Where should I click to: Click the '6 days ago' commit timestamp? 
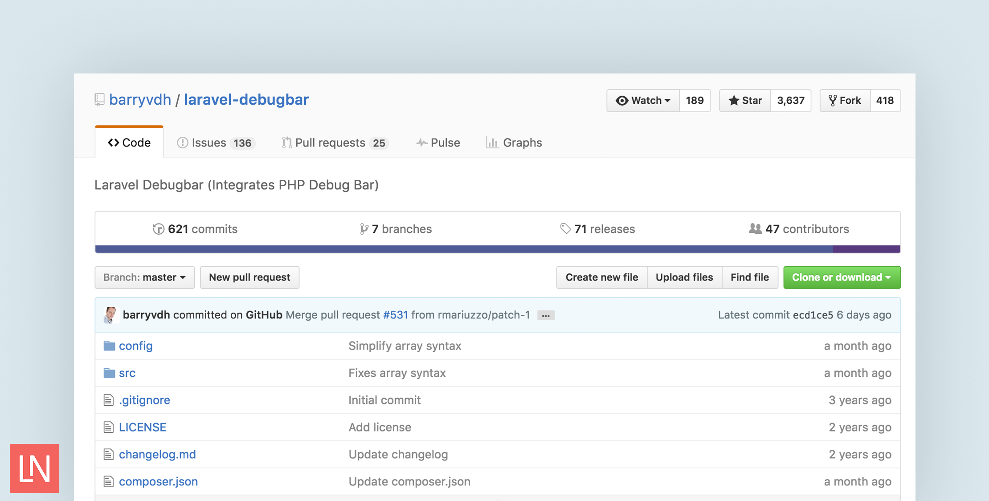tap(864, 315)
